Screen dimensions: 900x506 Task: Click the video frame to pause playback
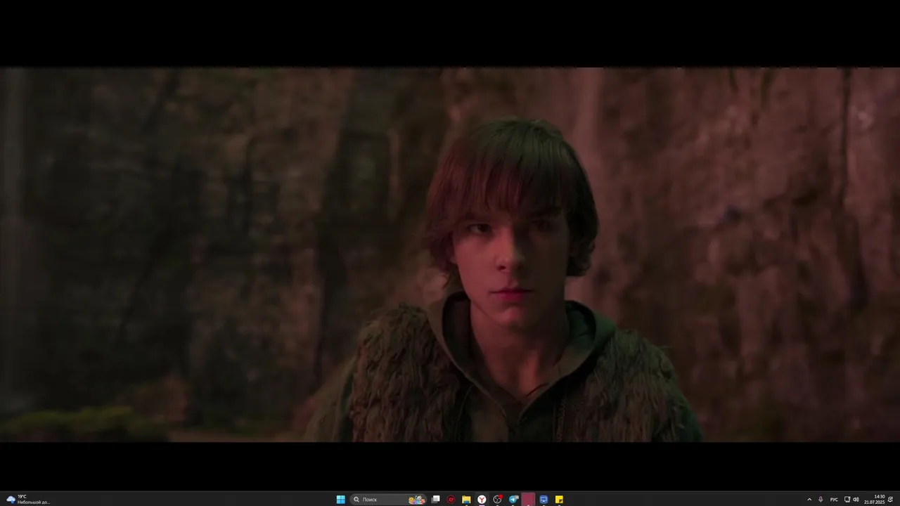tap(450, 254)
